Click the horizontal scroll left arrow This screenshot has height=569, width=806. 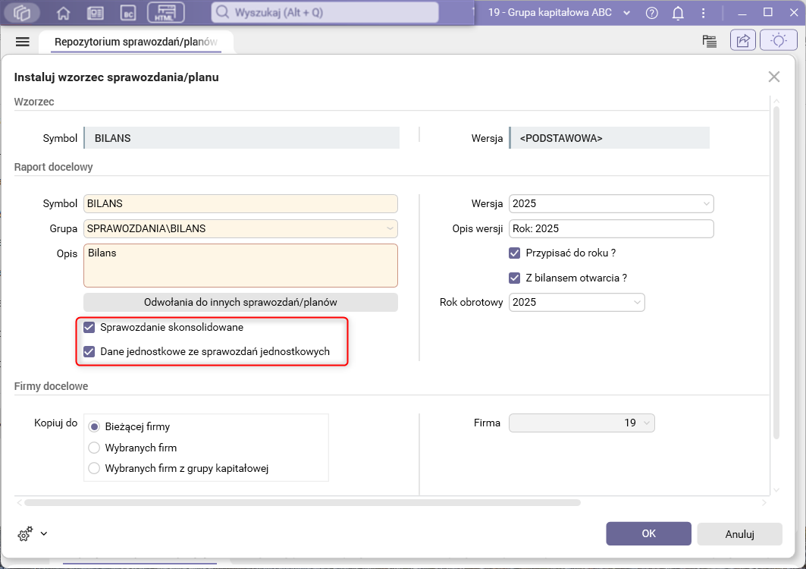click(20, 503)
